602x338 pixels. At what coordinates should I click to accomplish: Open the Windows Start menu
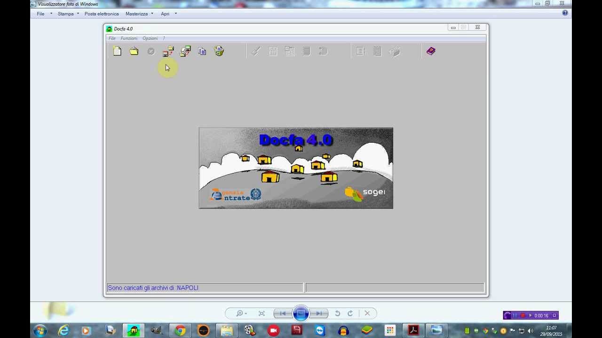point(40,331)
